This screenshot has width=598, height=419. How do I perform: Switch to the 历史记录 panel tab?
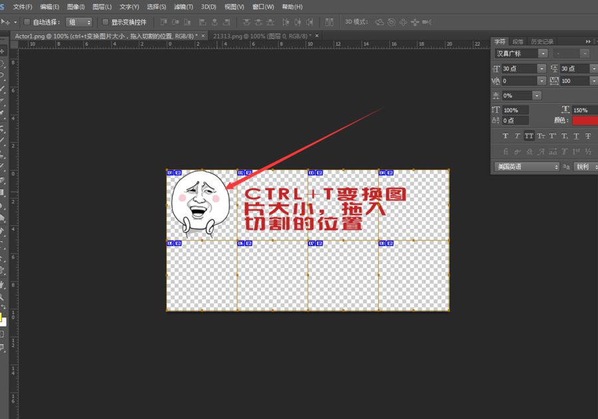pyautogui.click(x=542, y=42)
